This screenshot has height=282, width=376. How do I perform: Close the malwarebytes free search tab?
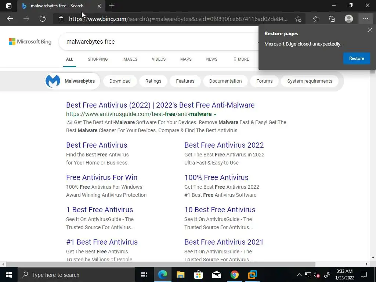pyautogui.click(x=99, y=6)
